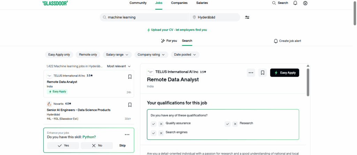Go to Companies in top navigation
Viewport: 357px width, 155px height.
click(179, 3)
